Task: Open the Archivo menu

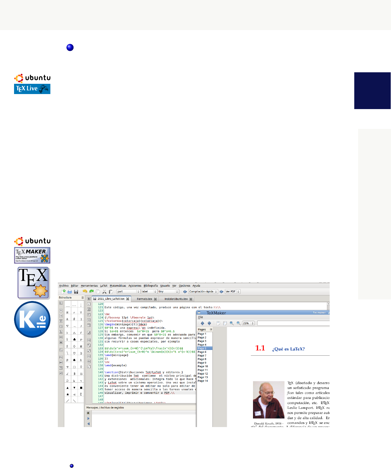Action: click(x=64, y=286)
